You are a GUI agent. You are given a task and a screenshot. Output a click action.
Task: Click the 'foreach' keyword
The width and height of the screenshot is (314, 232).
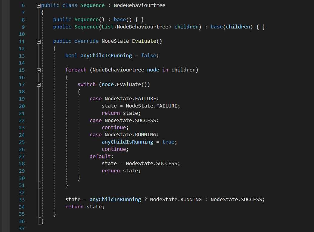[76, 70]
